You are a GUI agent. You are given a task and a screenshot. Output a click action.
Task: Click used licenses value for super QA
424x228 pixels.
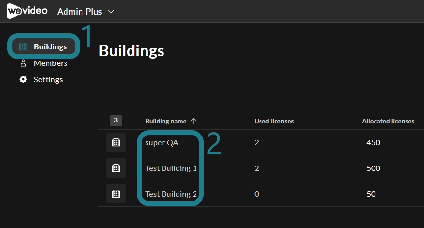pyautogui.click(x=257, y=142)
